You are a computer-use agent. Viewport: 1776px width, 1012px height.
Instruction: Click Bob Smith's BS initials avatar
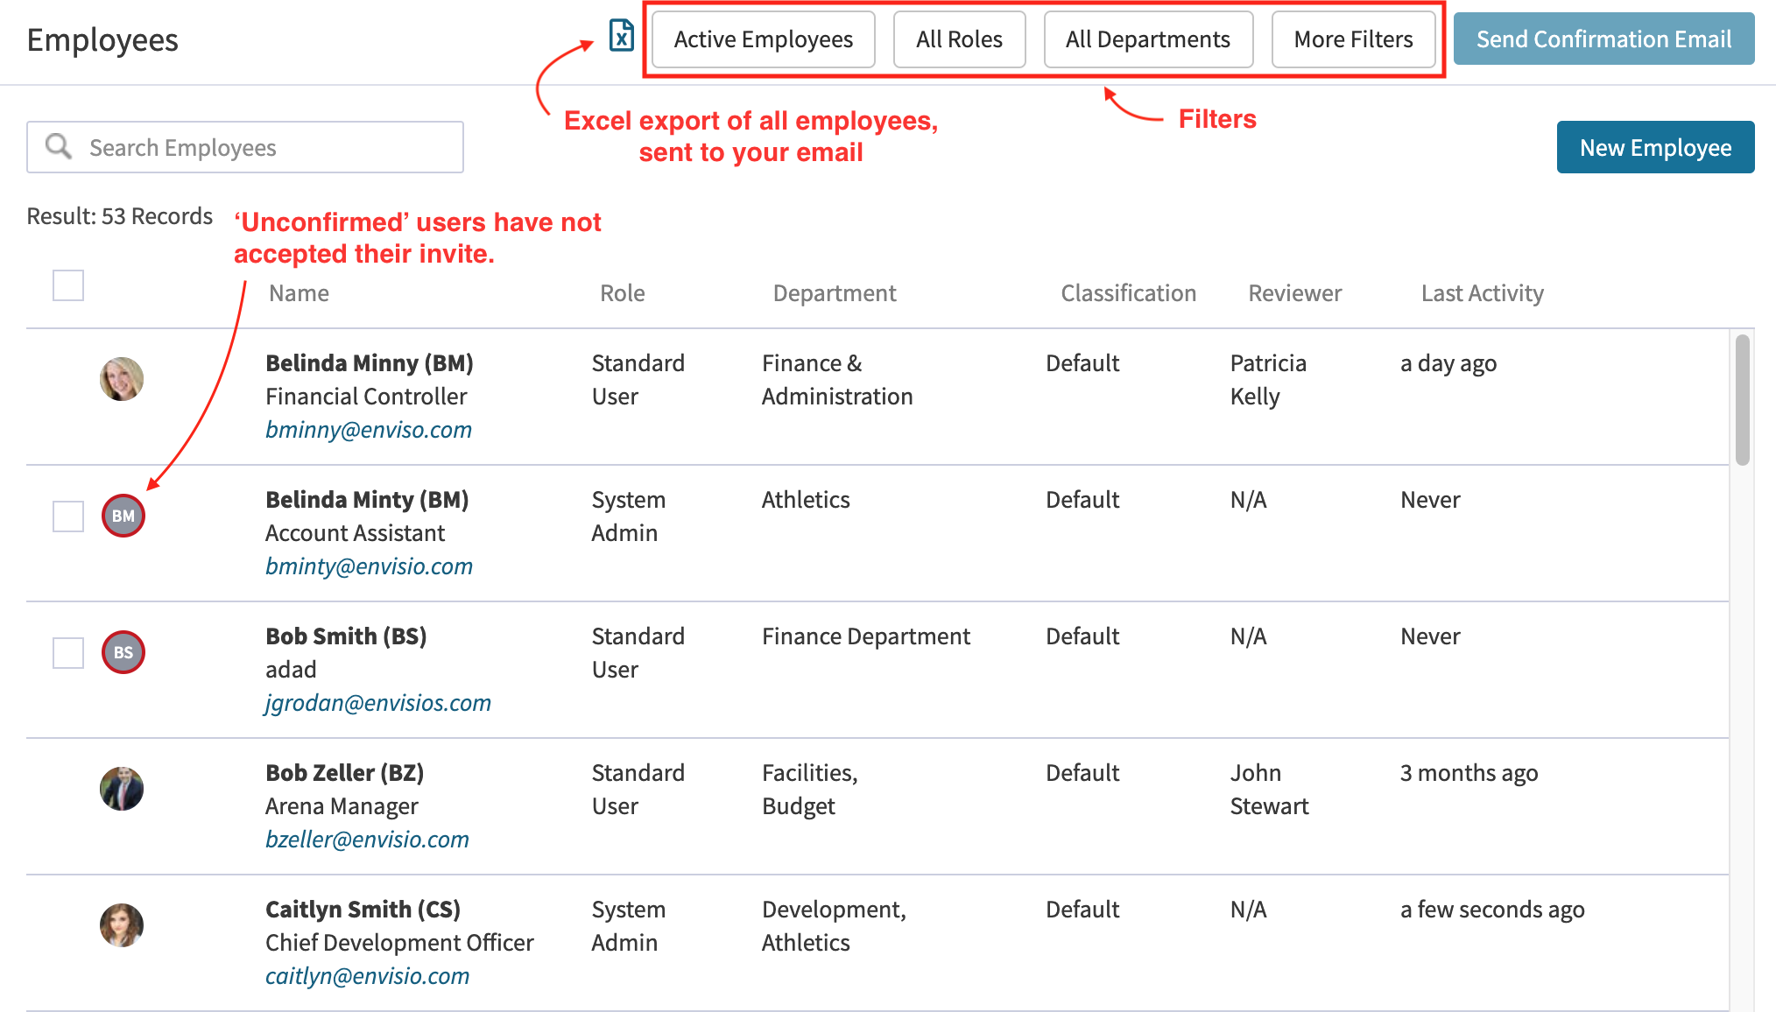pos(123,652)
